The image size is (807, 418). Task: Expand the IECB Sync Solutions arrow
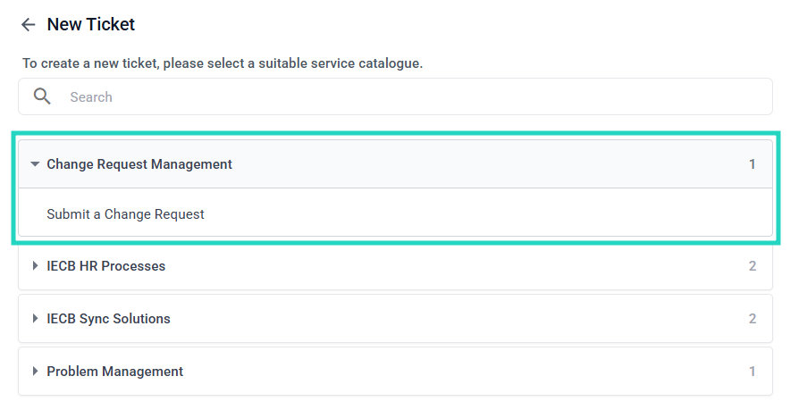pyautogui.click(x=35, y=319)
